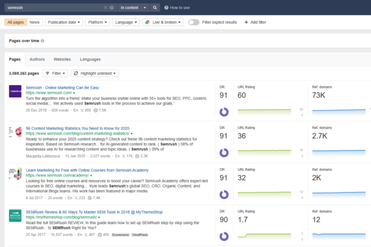The width and height of the screenshot is (371, 247).
Task: Open the MyThemeShop result thumbnail
Action: click(15, 216)
